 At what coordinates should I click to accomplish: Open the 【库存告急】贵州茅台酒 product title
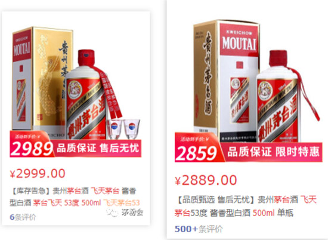(75, 196)
